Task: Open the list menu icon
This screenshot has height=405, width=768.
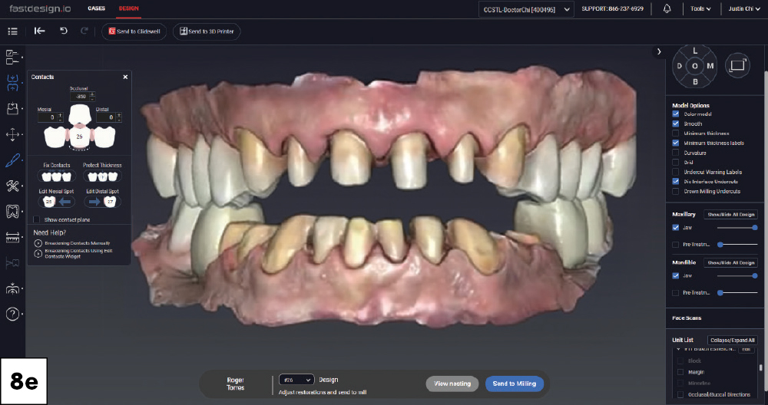Action: (x=13, y=31)
